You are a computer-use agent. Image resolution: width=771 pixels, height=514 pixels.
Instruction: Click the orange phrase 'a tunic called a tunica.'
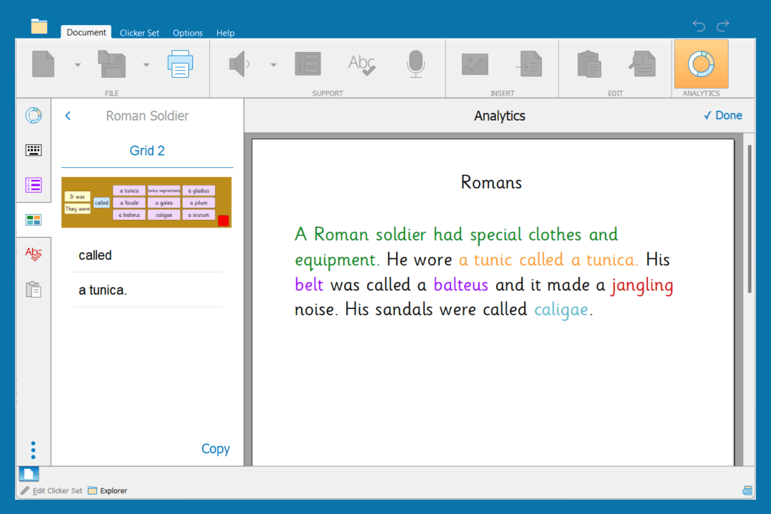548,260
